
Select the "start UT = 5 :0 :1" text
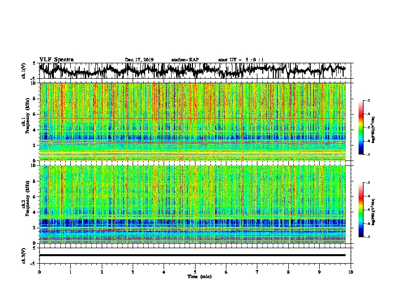(241, 60)
